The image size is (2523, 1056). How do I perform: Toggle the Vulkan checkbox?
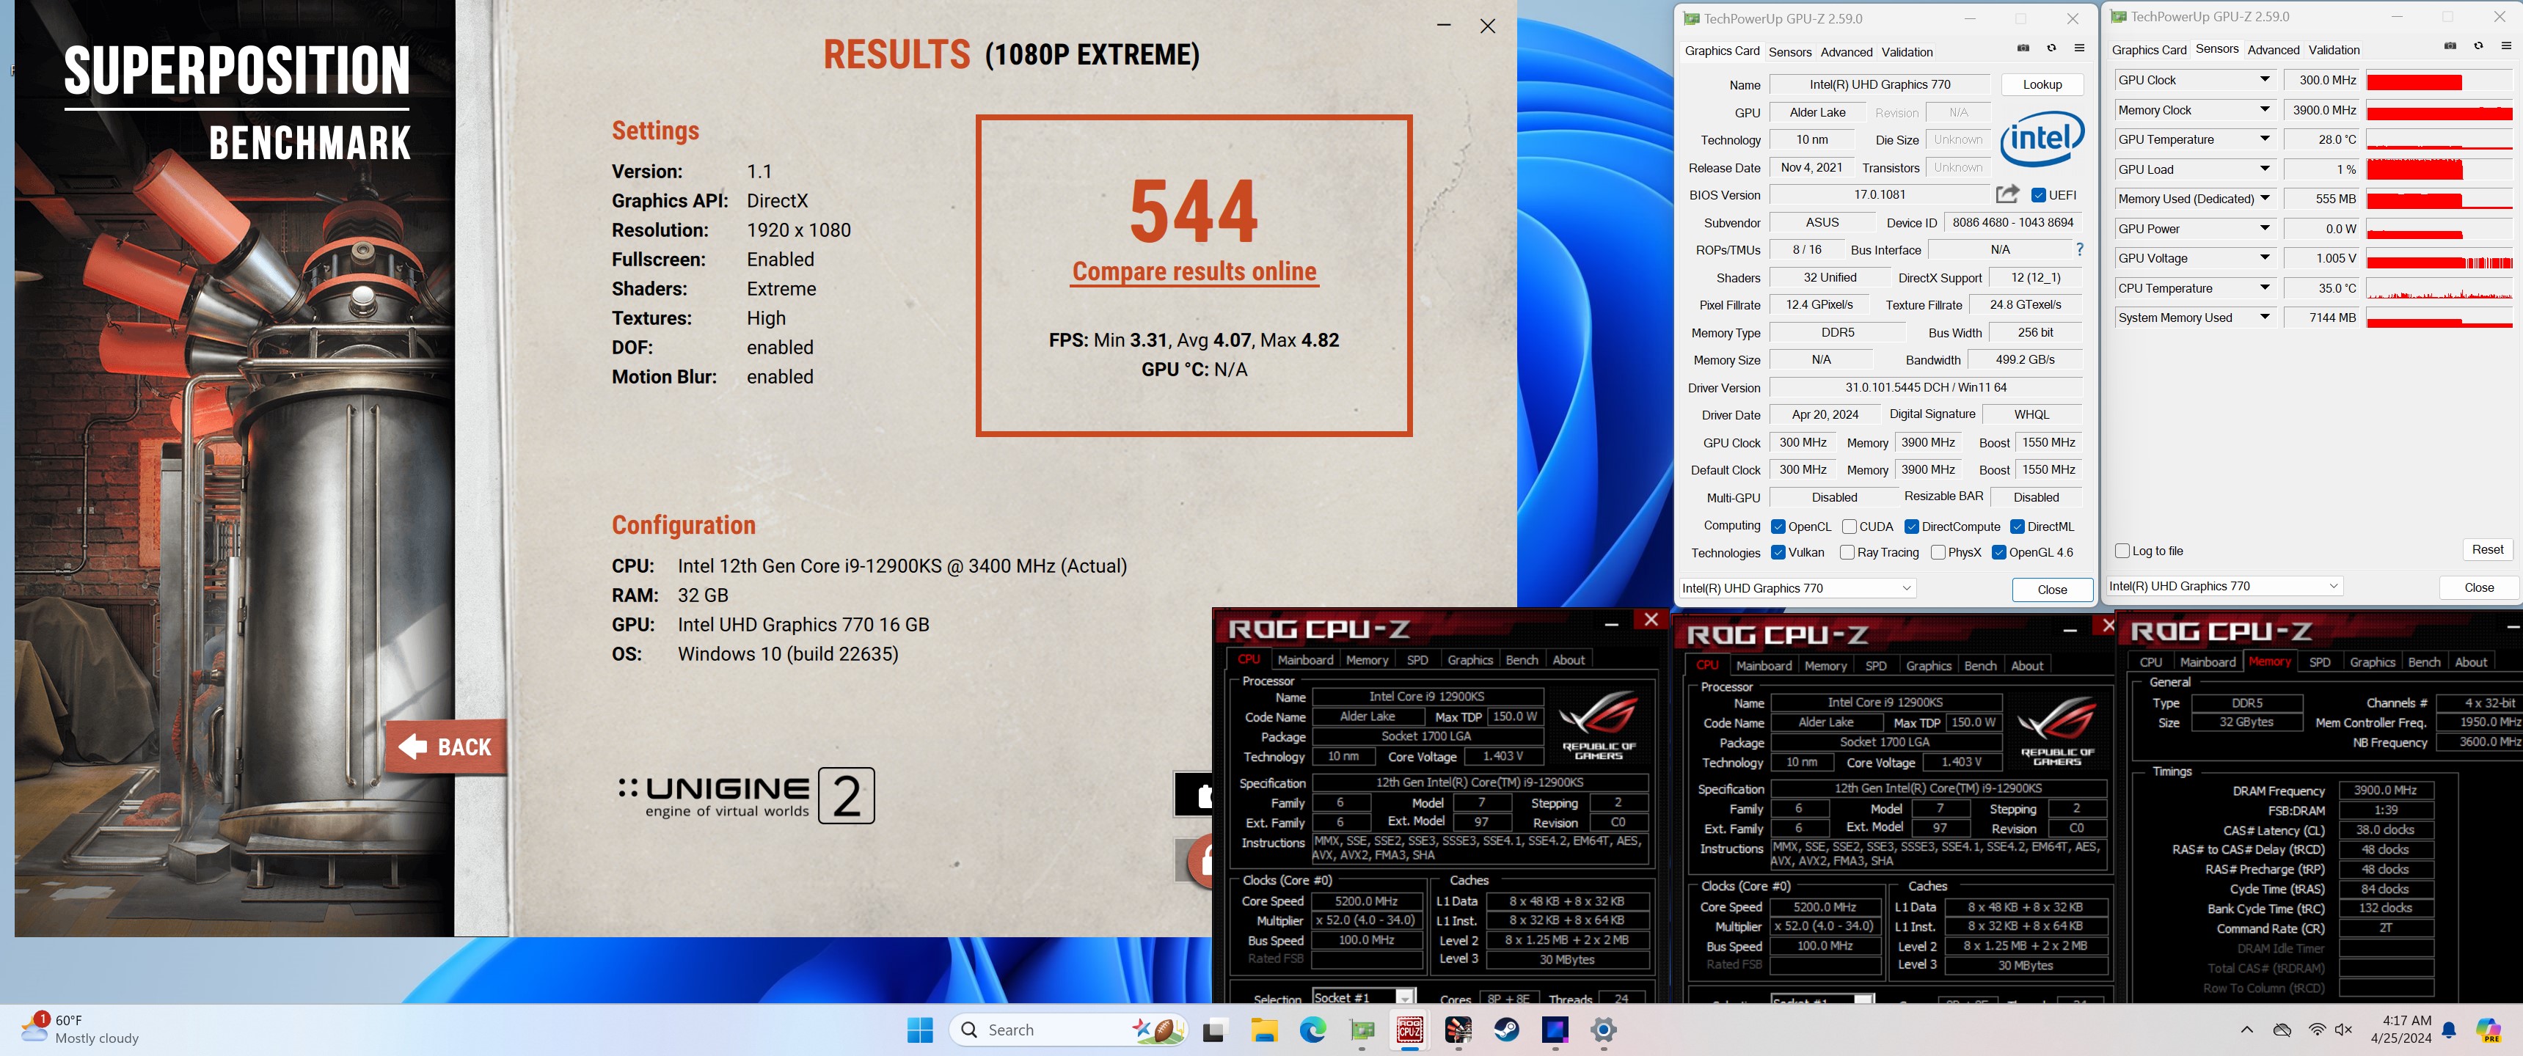click(1778, 552)
